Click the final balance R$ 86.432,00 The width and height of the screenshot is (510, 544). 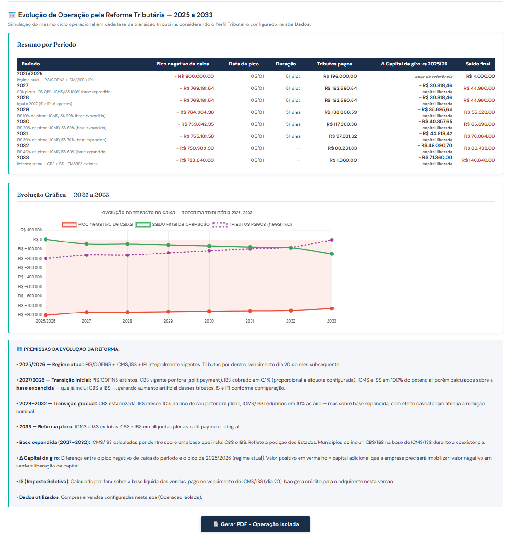[x=480, y=148]
